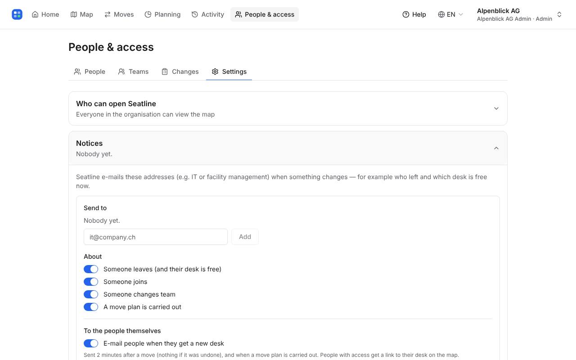Turn off 'Someone joins' toggle
Image resolution: width=576 pixels, height=360 pixels.
pyautogui.click(x=91, y=282)
